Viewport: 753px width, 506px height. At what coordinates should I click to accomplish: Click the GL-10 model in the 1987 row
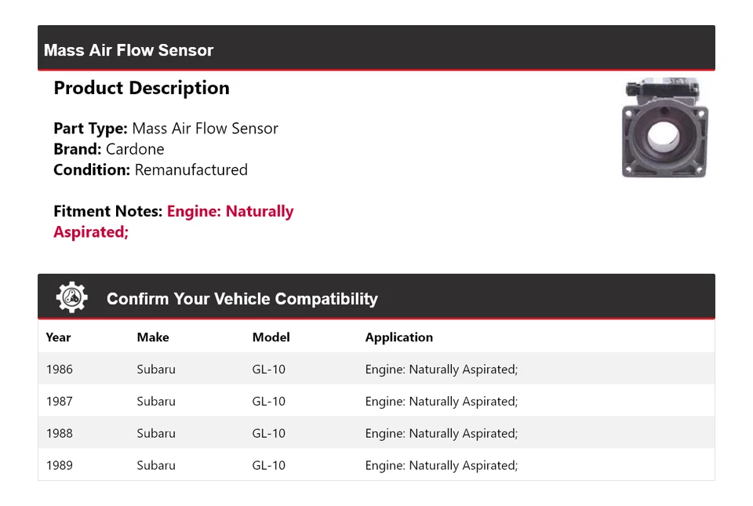(x=268, y=402)
